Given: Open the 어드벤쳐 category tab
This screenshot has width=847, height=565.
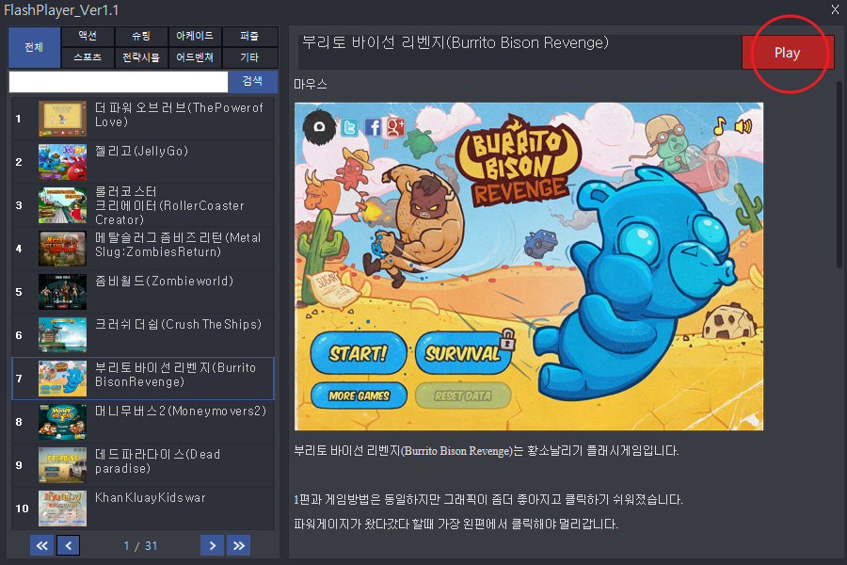Looking at the screenshot, I should point(195,57).
